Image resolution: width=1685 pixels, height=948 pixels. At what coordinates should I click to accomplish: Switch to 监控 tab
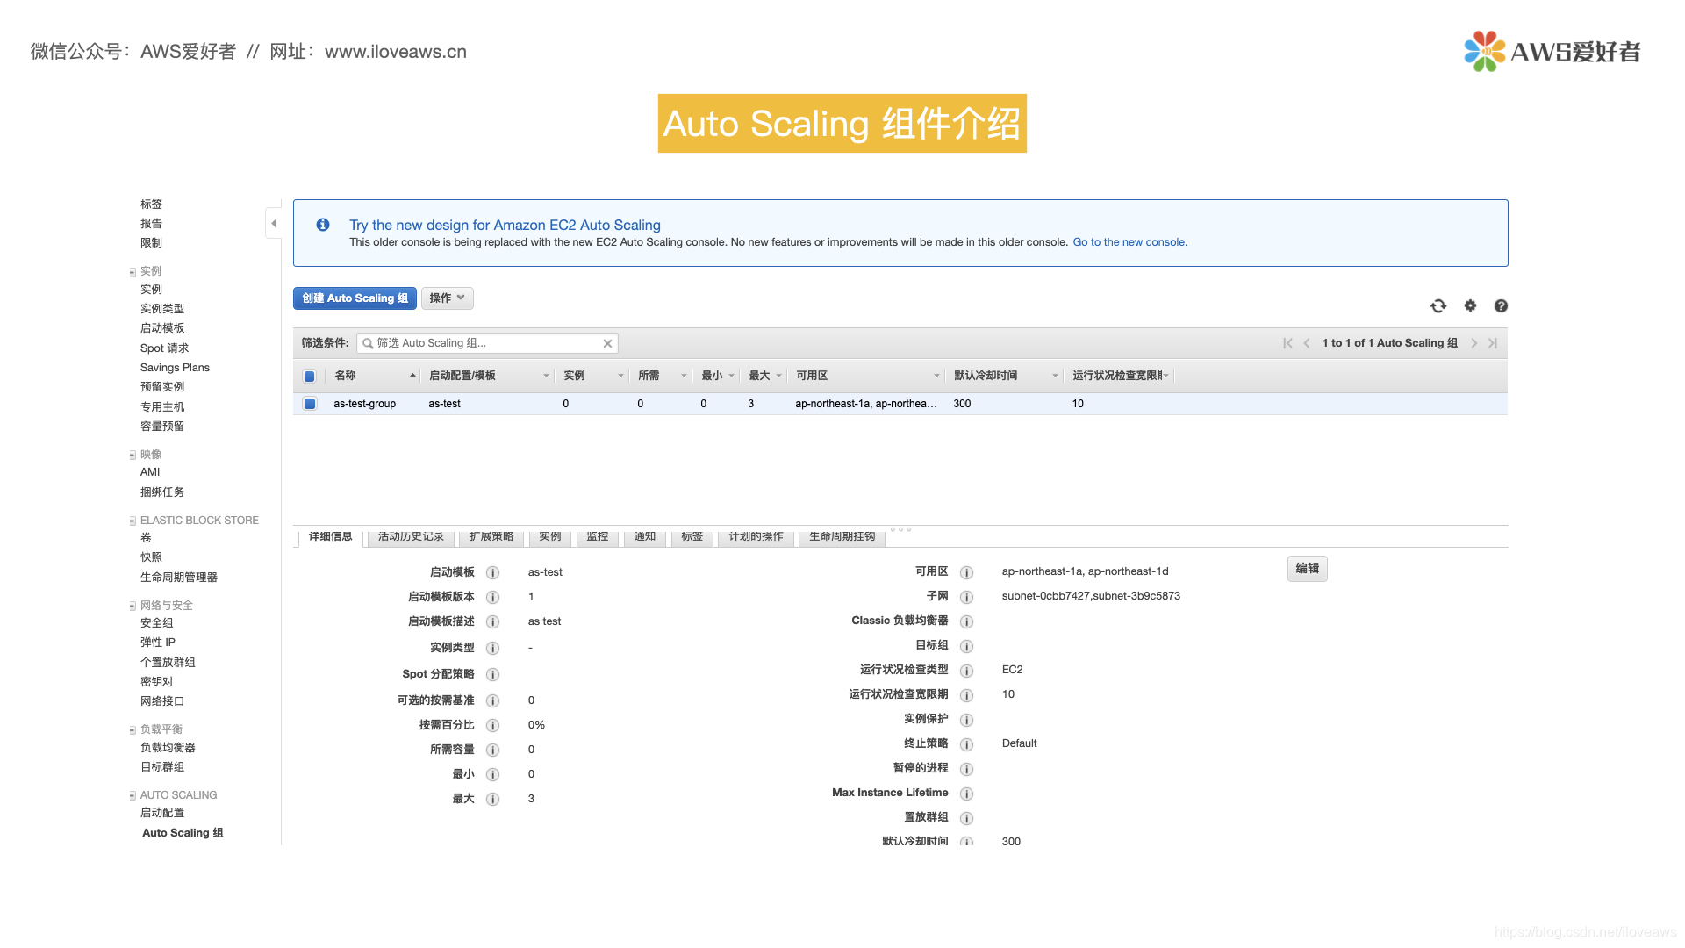(x=598, y=537)
